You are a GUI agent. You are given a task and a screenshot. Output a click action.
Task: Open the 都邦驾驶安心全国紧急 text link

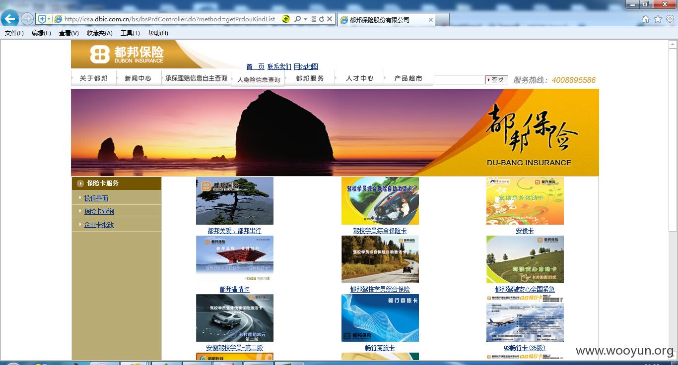[525, 289]
